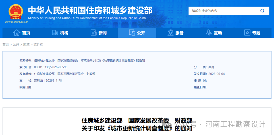Click the Chinese ministry title 中华人民共和国住房和城乡建设部
Viewport: 274px width, 135px height.
click(x=90, y=10)
